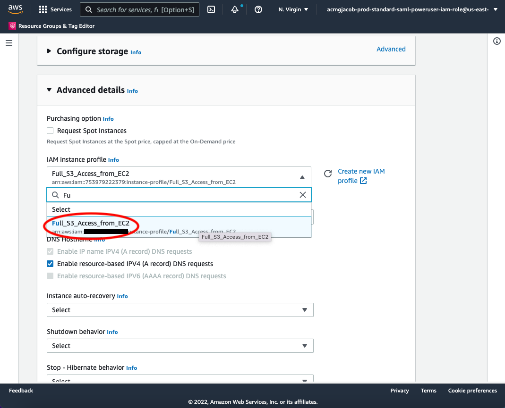The image size is (505, 408).
Task: Open Info link beside Shutdown behavior
Action: (112, 332)
